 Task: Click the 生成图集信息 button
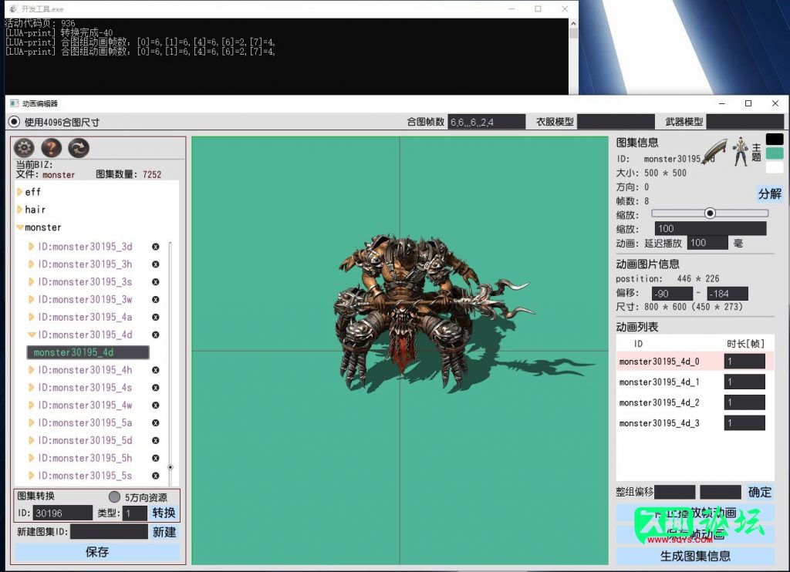tap(695, 556)
